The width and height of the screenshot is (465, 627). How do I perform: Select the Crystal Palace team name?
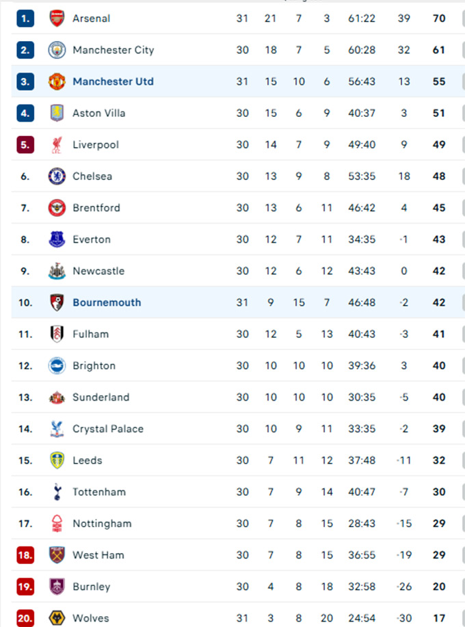click(108, 429)
